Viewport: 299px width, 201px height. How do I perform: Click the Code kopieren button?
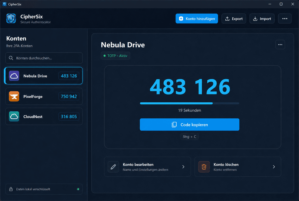point(189,125)
